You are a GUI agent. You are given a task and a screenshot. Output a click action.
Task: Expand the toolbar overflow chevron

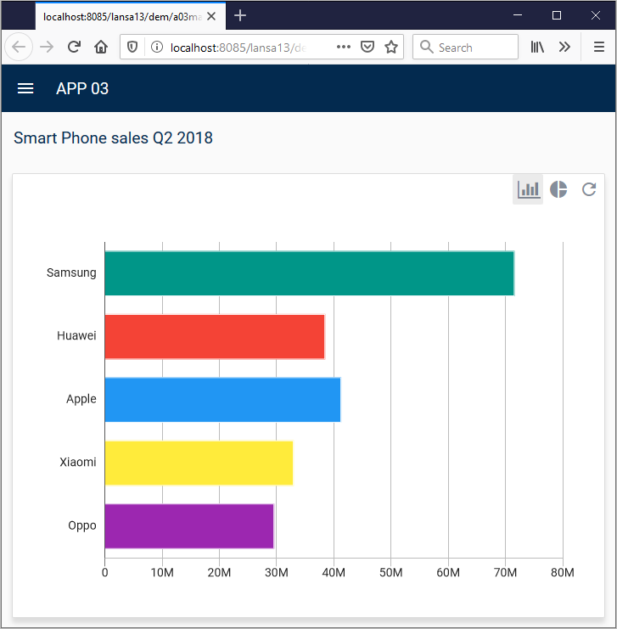point(564,48)
